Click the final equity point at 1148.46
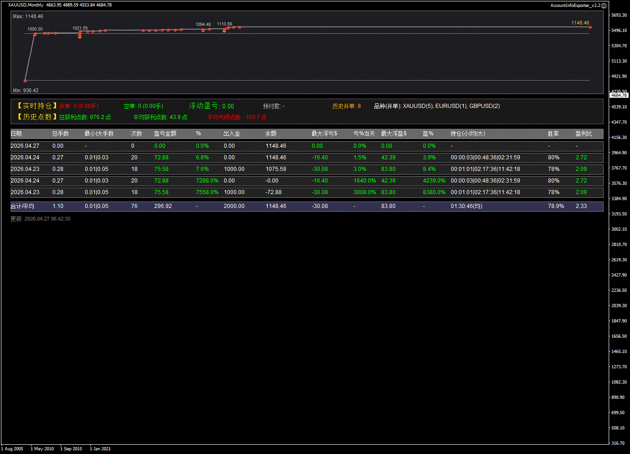Screen dimensions: 630x454 coord(590,27)
